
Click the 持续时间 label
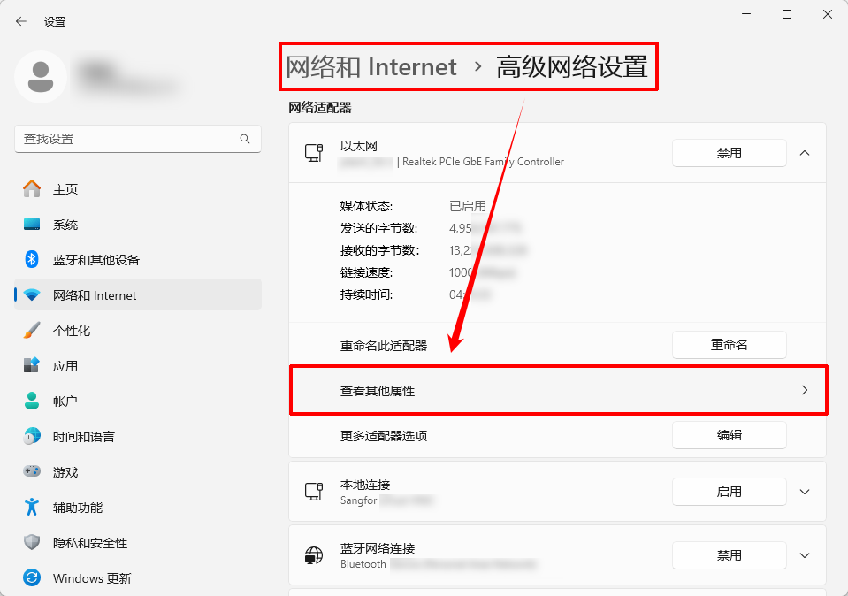click(x=366, y=294)
